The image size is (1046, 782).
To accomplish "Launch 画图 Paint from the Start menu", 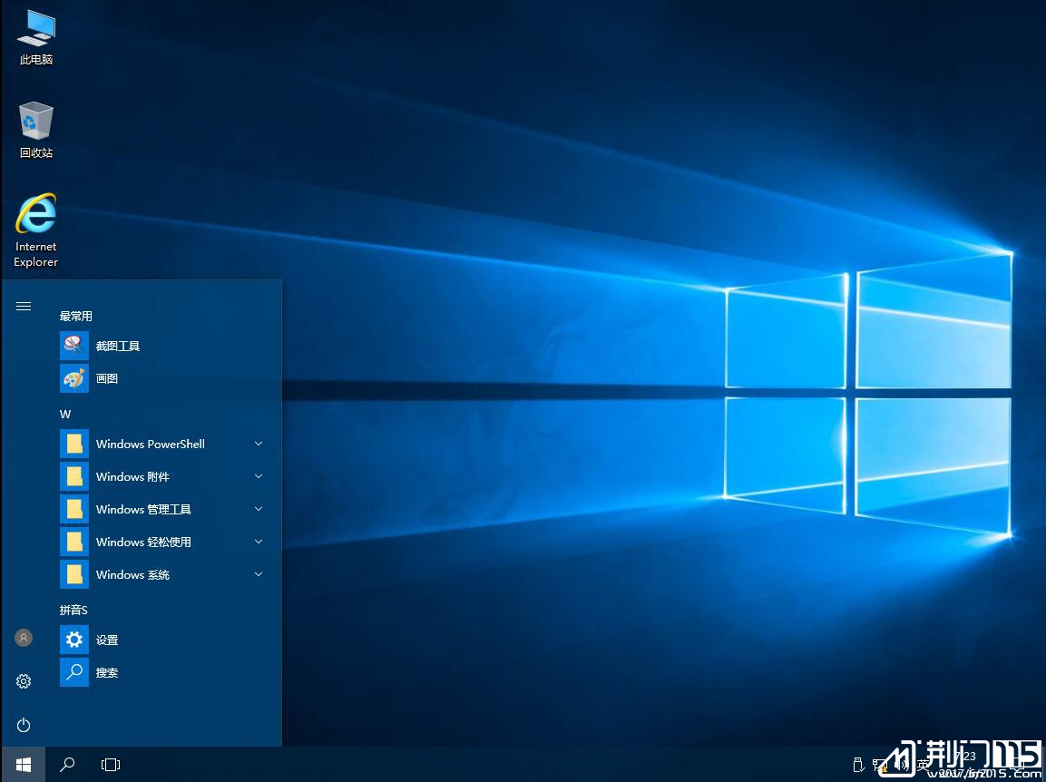I will pos(107,378).
